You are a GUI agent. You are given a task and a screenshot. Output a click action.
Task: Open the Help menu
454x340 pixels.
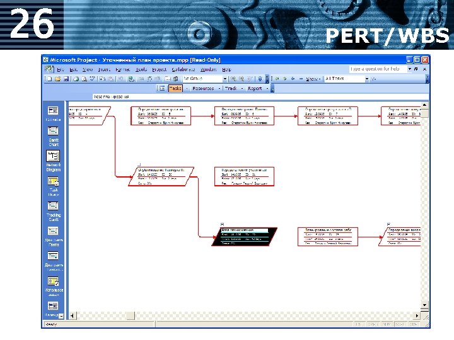click(x=226, y=69)
